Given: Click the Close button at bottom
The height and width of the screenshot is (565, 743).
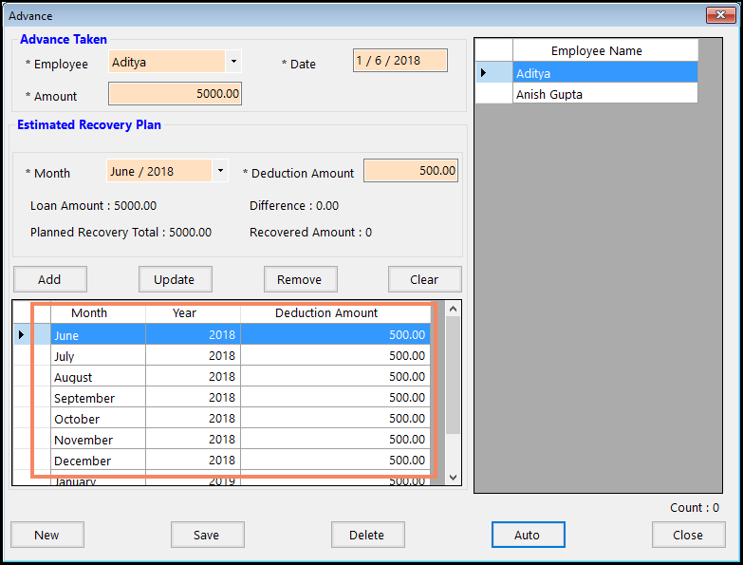Looking at the screenshot, I should point(688,536).
